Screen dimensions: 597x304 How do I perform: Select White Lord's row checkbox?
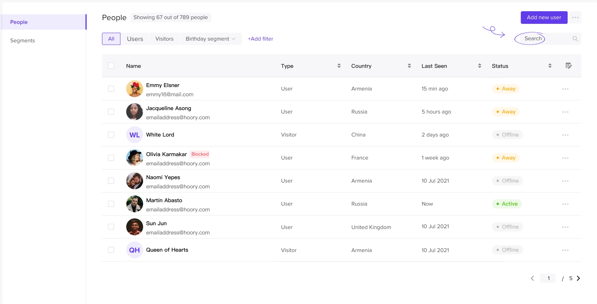(x=111, y=135)
